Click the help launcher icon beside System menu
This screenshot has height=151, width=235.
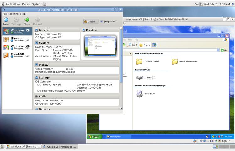point(45,4)
